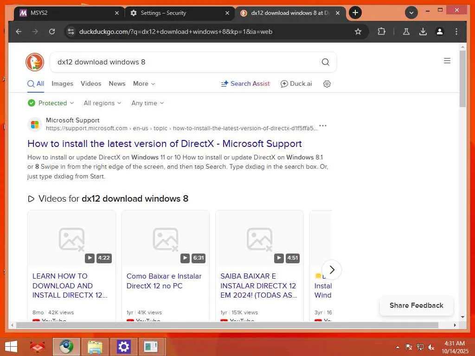Screen dimensions: 475x356
Task: Open the browser Downloads icon
Action: pyautogui.click(x=423, y=32)
